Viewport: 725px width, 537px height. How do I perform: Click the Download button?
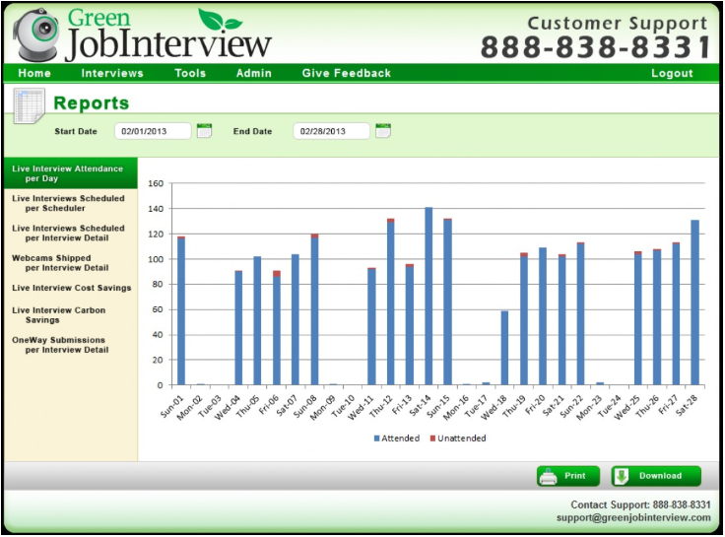[x=656, y=476]
